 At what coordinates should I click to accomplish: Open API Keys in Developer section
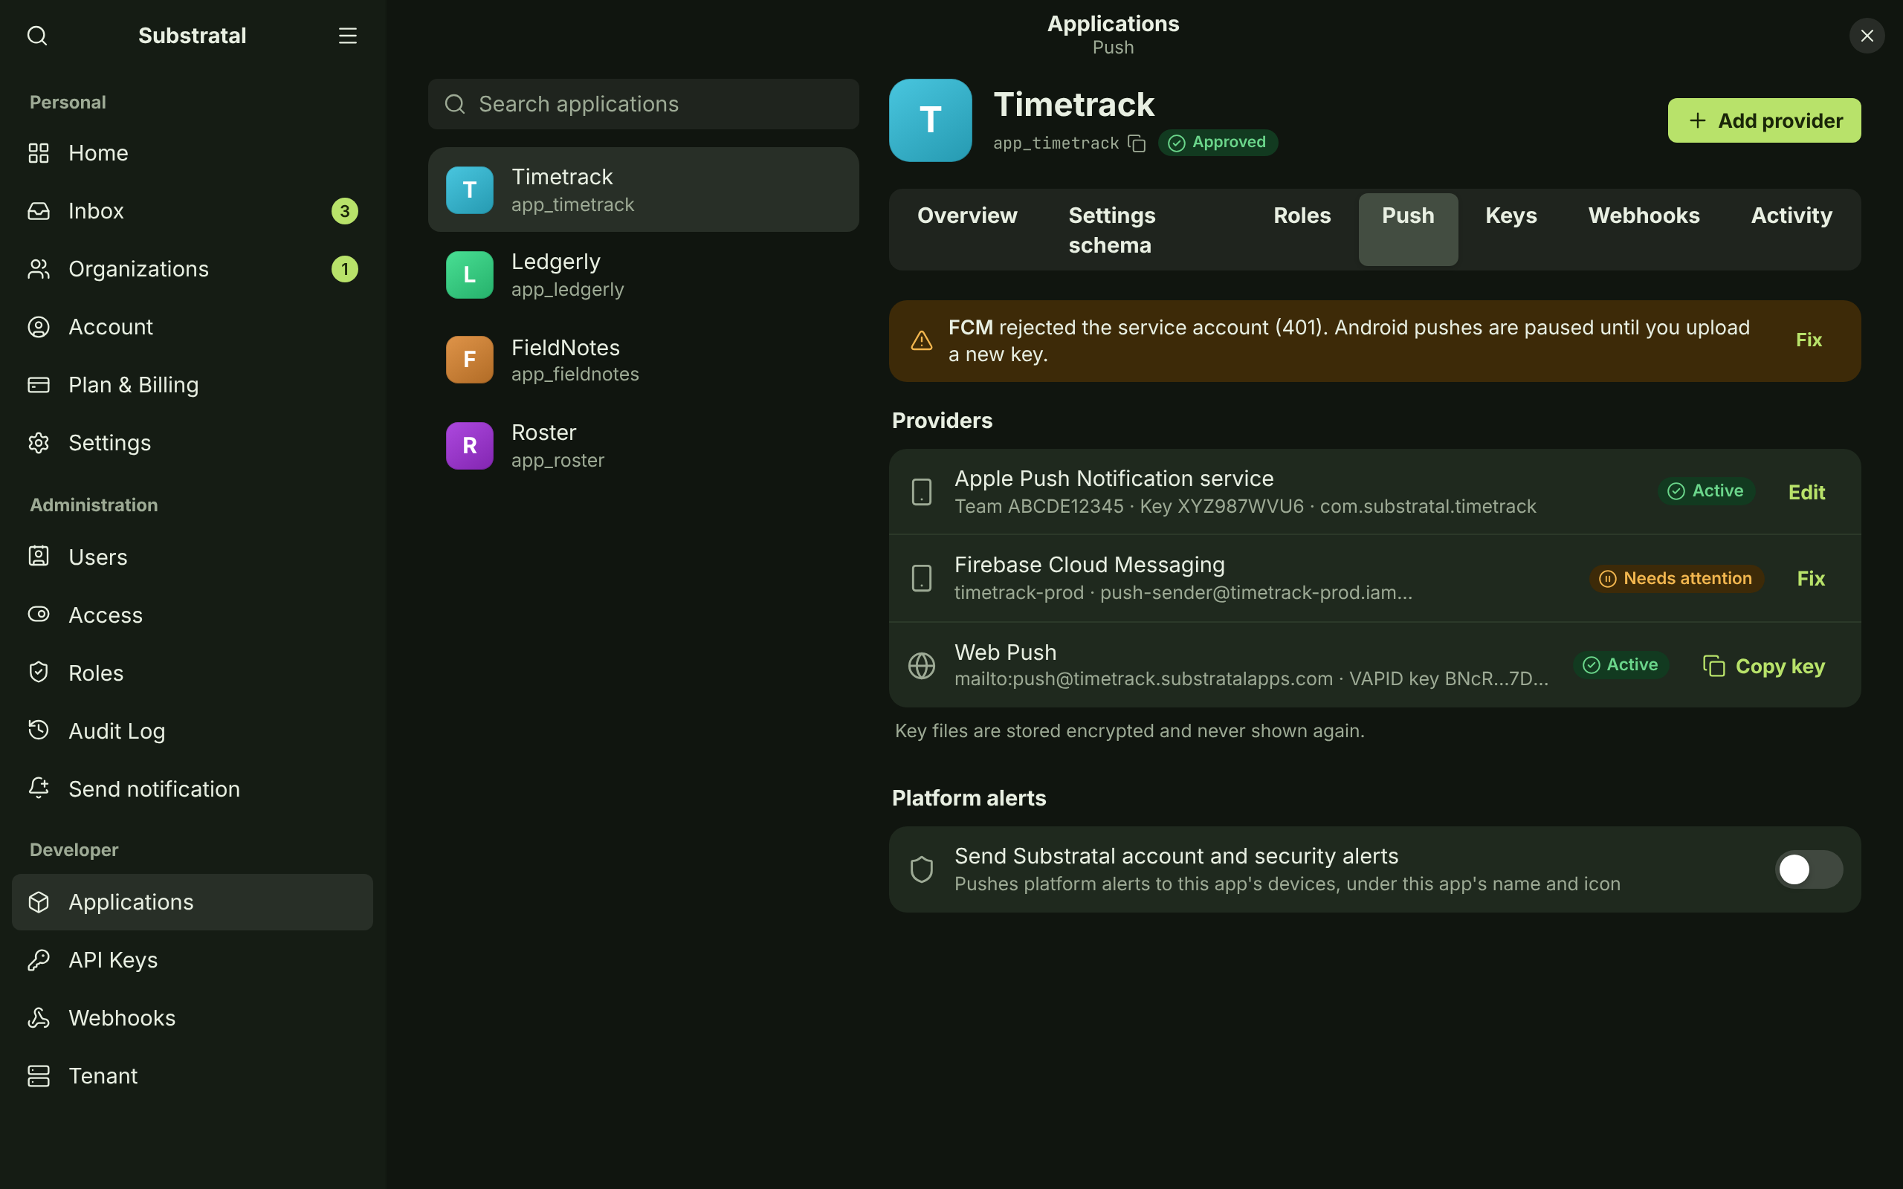tap(193, 959)
